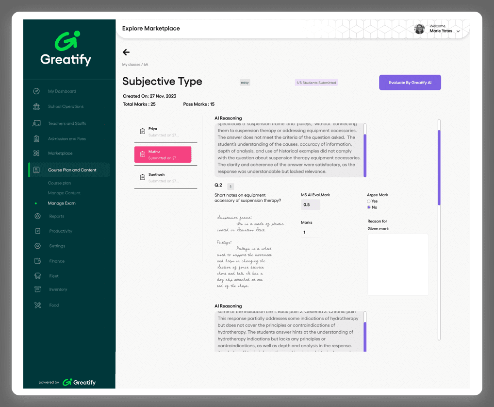
Task: Open Marie Yates profile dropdown
Action: click(x=458, y=31)
